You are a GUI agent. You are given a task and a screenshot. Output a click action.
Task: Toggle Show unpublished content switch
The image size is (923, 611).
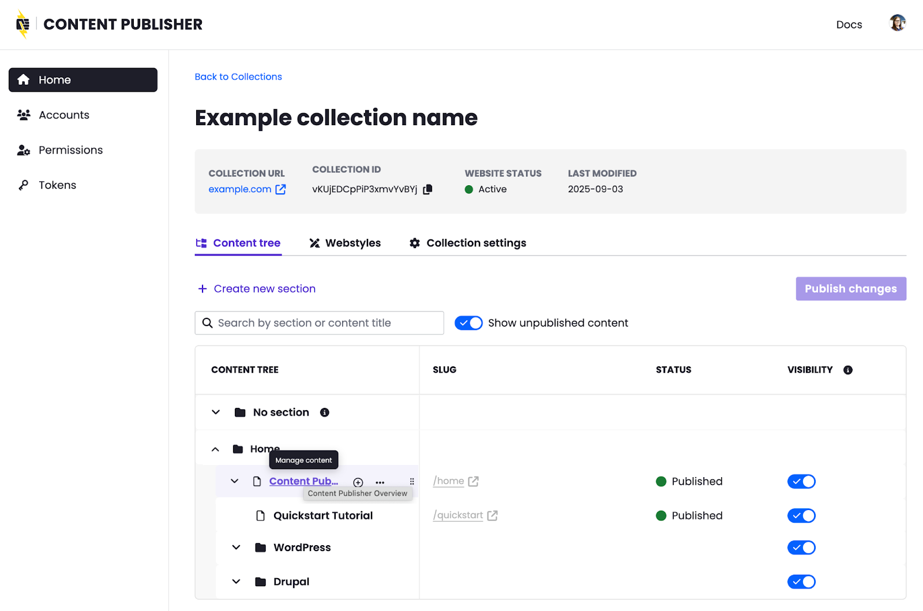click(x=468, y=323)
